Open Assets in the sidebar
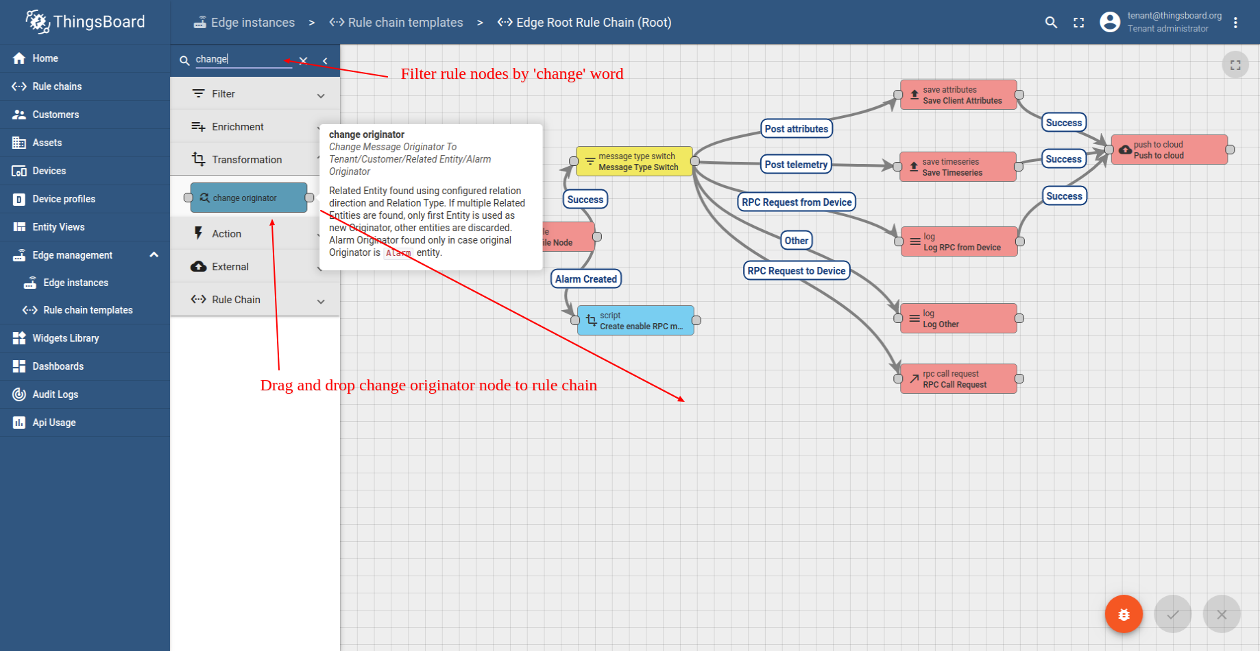 click(85, 143)
